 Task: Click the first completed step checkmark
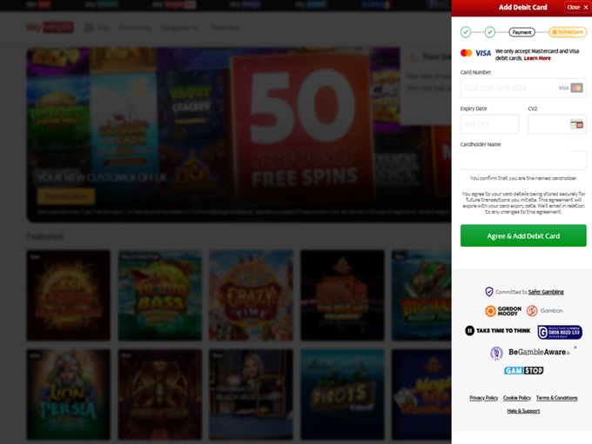click(466, 32)
